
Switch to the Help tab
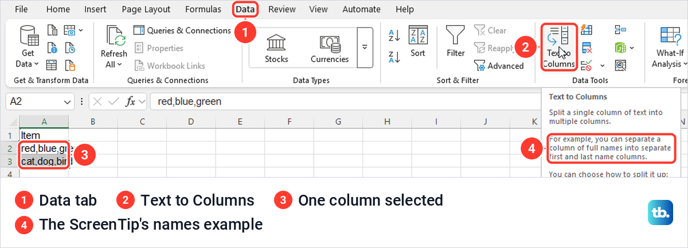click(405, 9)
